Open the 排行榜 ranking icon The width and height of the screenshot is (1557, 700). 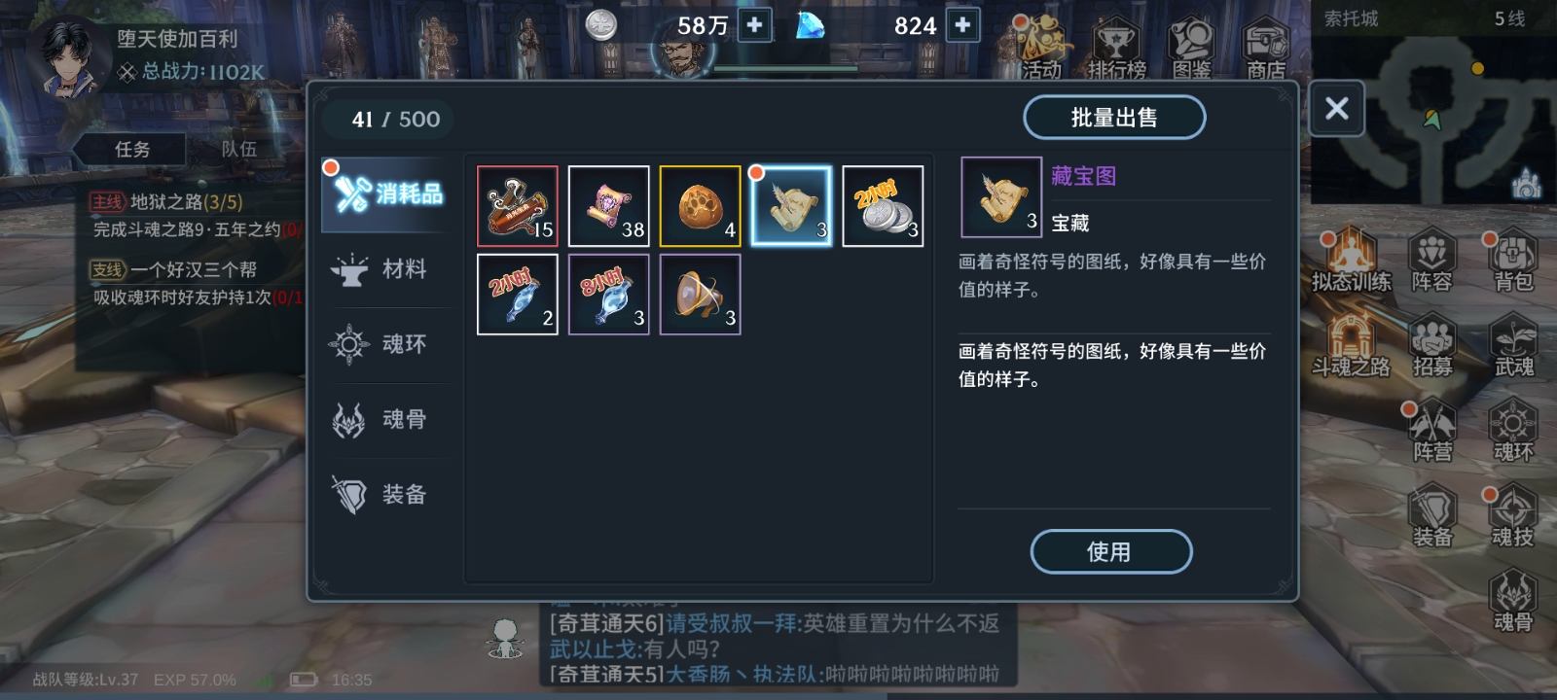(1116, 49)
